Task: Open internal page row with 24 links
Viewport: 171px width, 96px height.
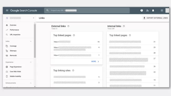Action: coord(133,73)
